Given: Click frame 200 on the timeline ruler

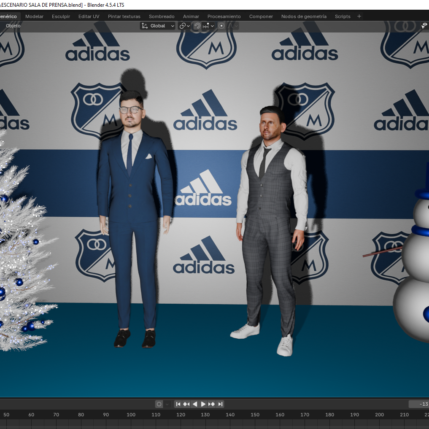Looking at the screenshot, I should point(379,415).
